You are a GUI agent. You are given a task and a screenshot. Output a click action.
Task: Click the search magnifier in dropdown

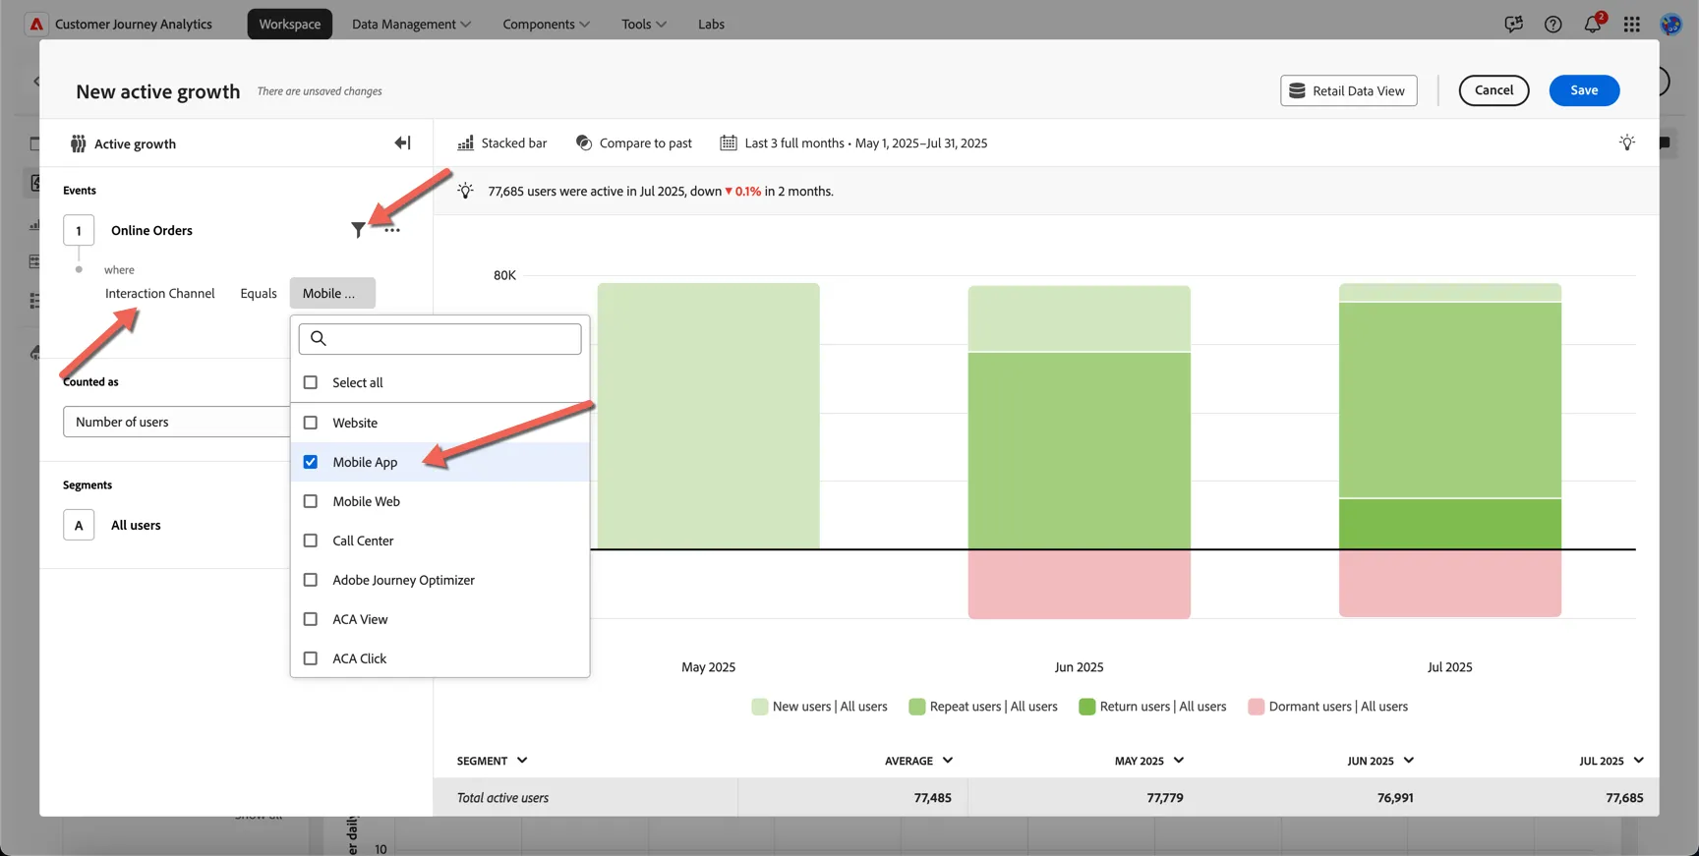click(x=319, y=338)
